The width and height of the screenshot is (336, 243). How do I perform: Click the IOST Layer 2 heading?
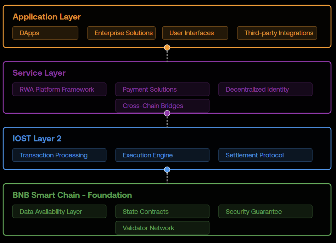[37, 139]
